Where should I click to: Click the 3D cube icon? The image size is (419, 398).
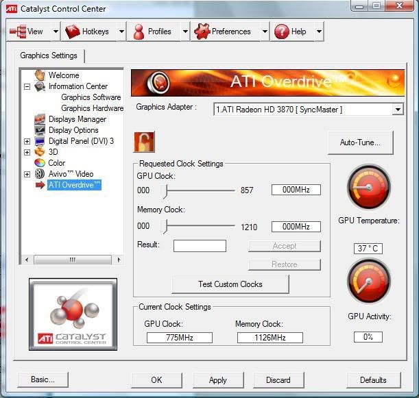[40, 152]
